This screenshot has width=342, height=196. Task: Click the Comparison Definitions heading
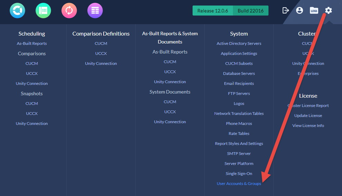pos(101,34)
